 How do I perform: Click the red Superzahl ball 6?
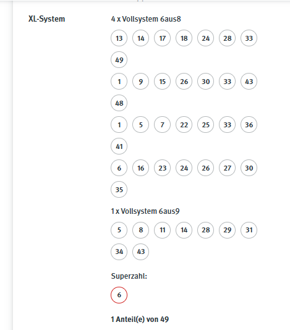(119, 295)
